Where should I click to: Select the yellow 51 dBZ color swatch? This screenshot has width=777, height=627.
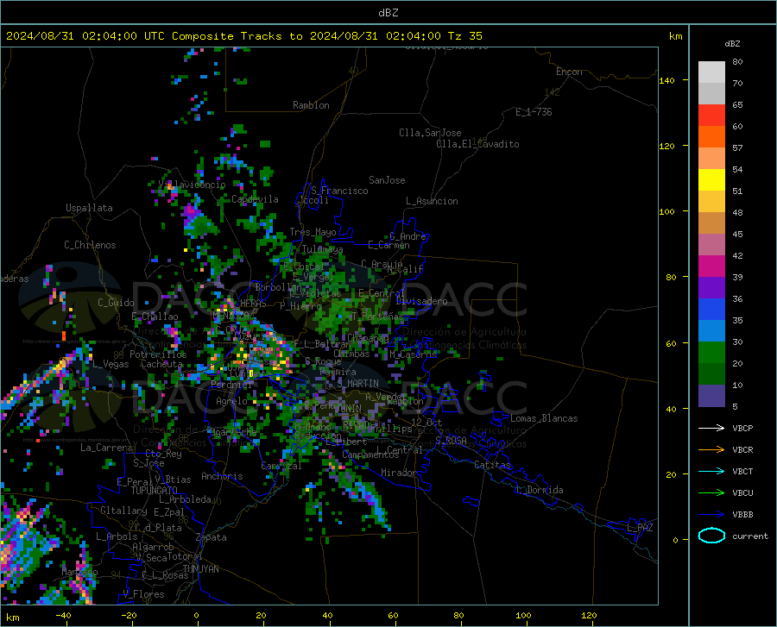(711, 180)
